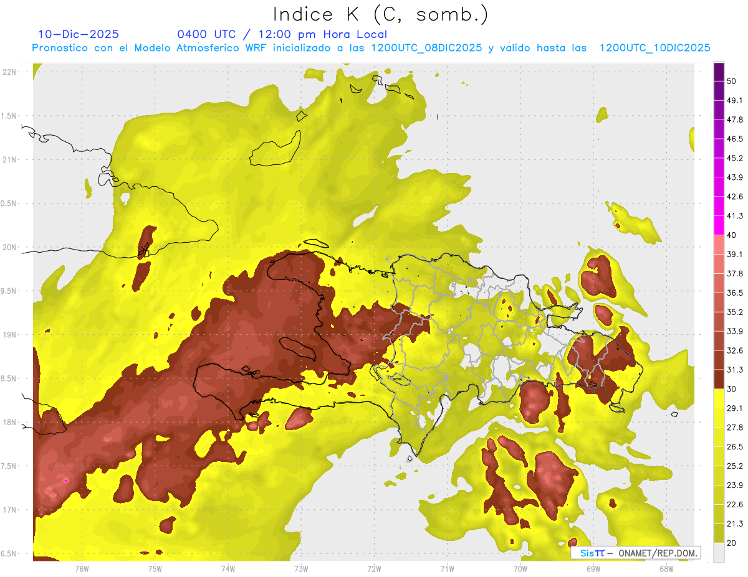
Task: Click latitude axis label "19N"
Action: [9, 335]
